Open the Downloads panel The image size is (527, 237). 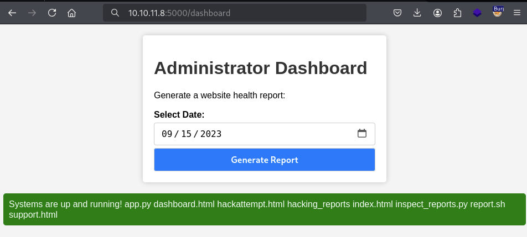click(x=417, y=13)
